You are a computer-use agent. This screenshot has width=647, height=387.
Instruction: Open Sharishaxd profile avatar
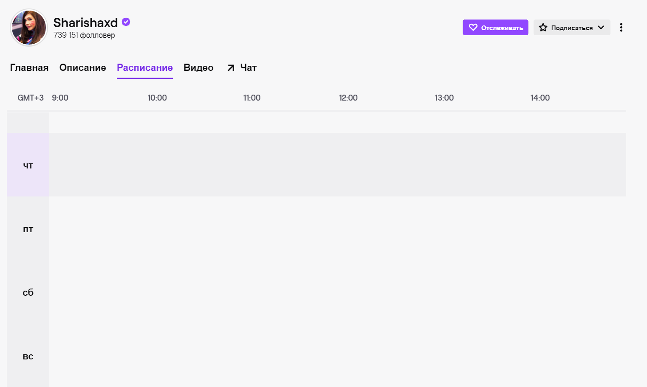(x=29, y=28)
